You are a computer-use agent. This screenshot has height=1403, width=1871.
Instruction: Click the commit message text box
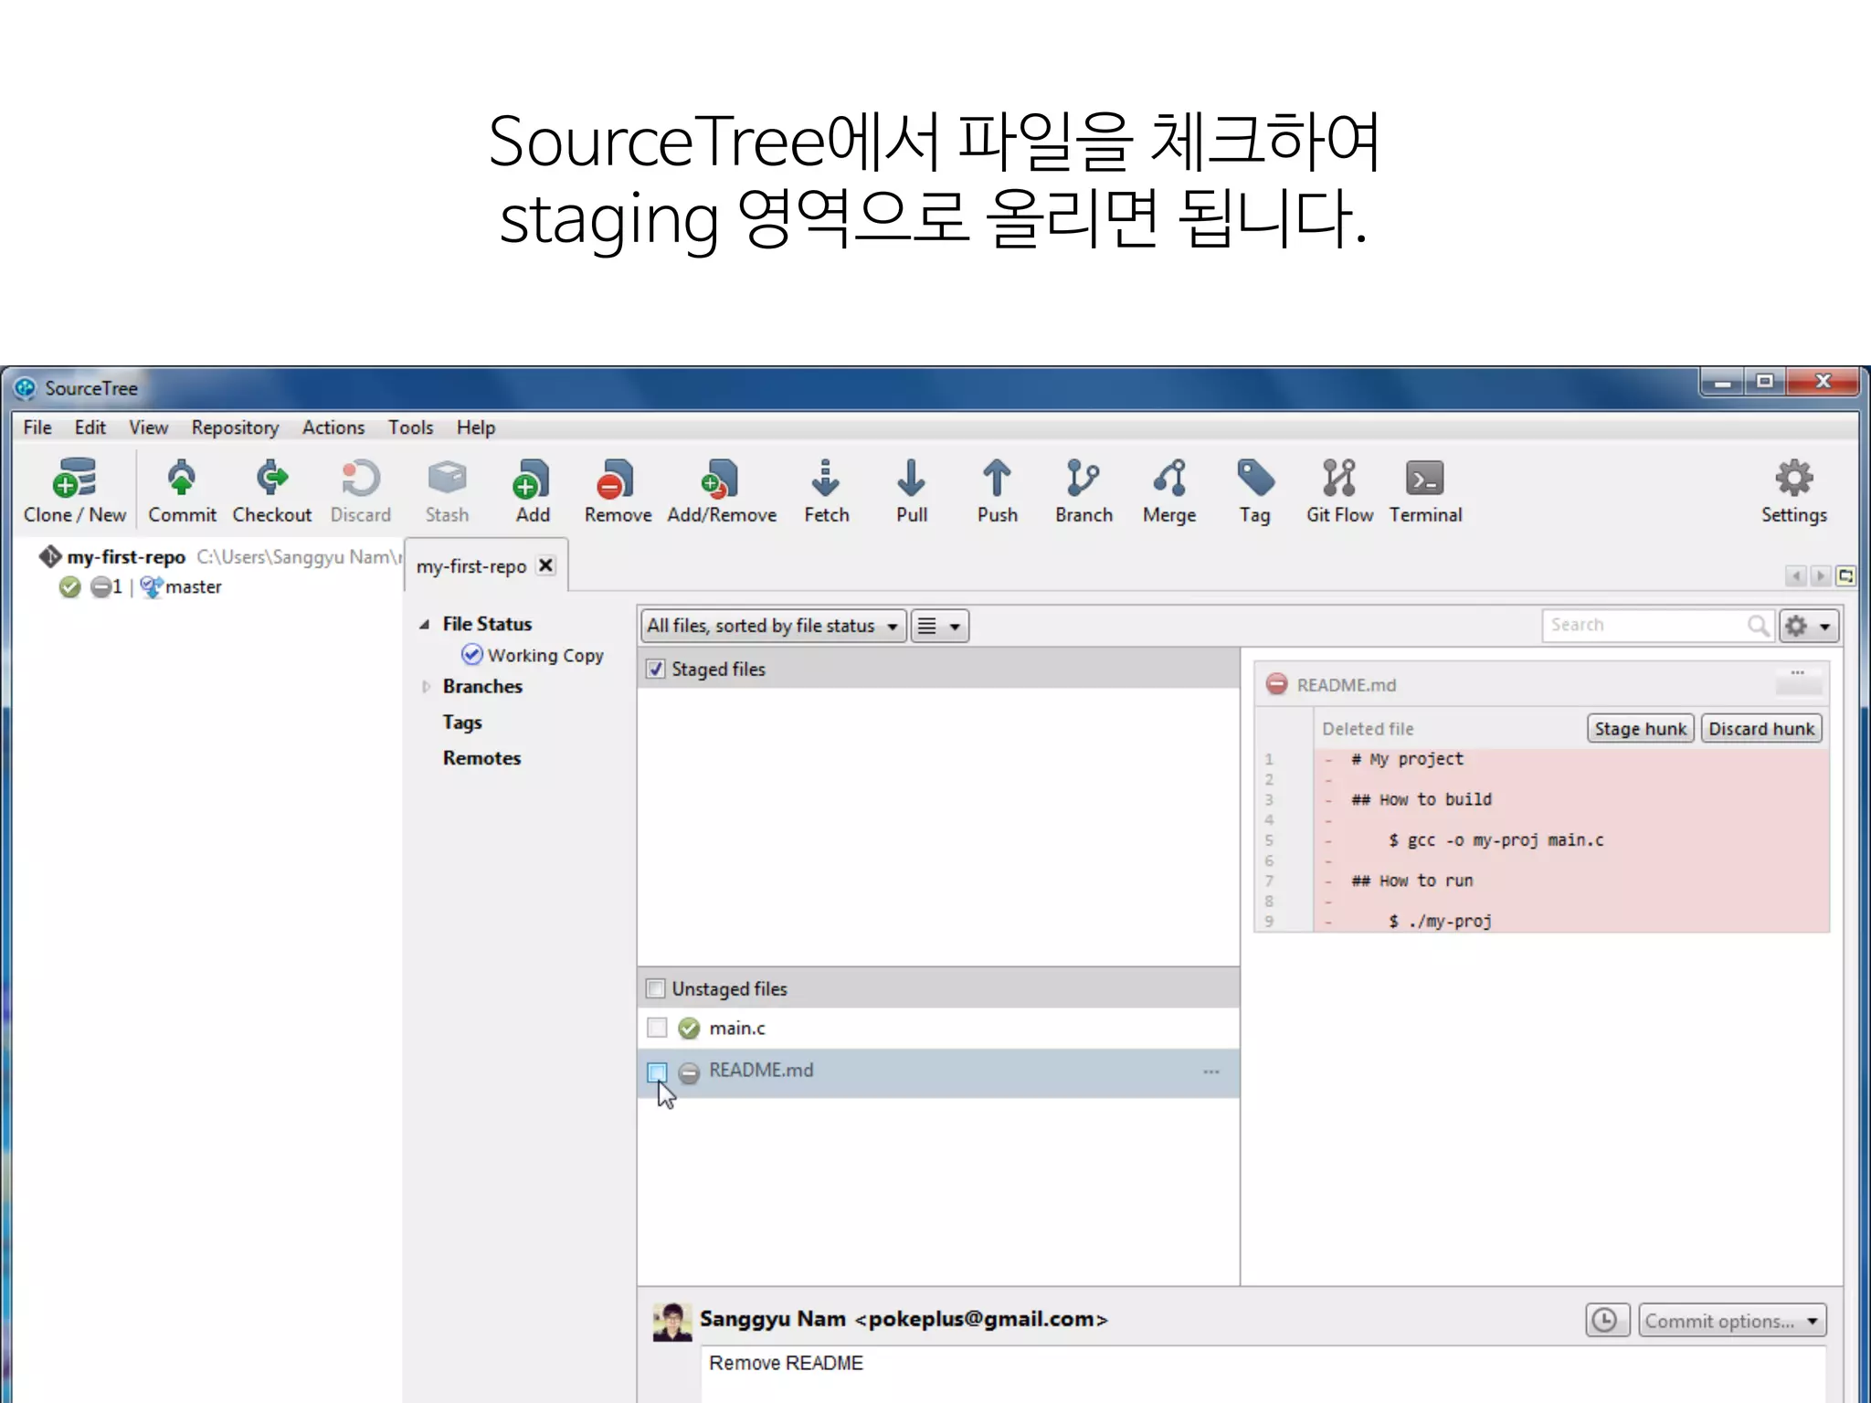[x=1263, y=1374]
